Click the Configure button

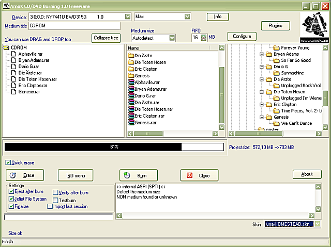point(242,37)
